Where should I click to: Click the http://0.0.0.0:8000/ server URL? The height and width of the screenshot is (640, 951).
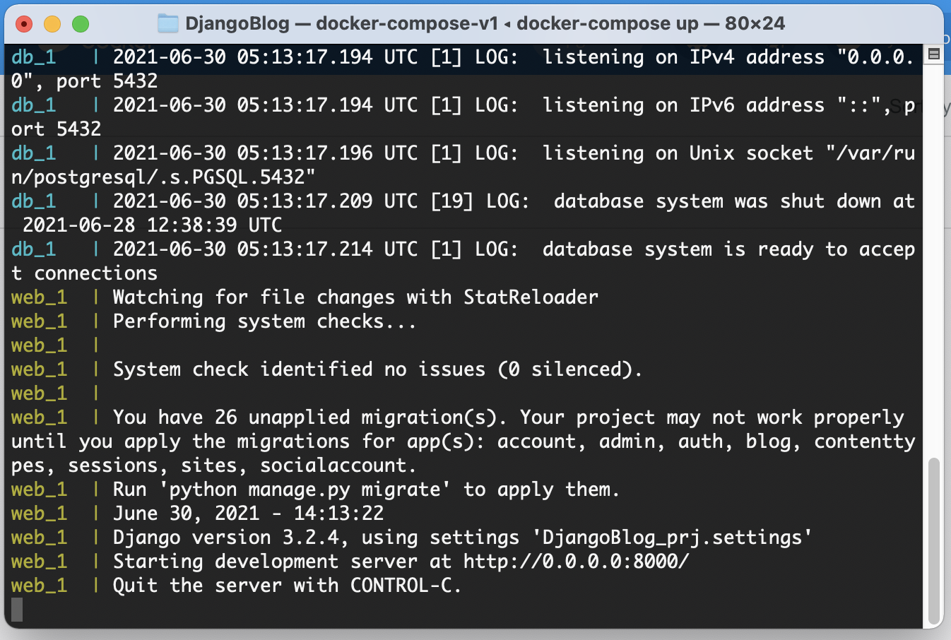(576, 562)
